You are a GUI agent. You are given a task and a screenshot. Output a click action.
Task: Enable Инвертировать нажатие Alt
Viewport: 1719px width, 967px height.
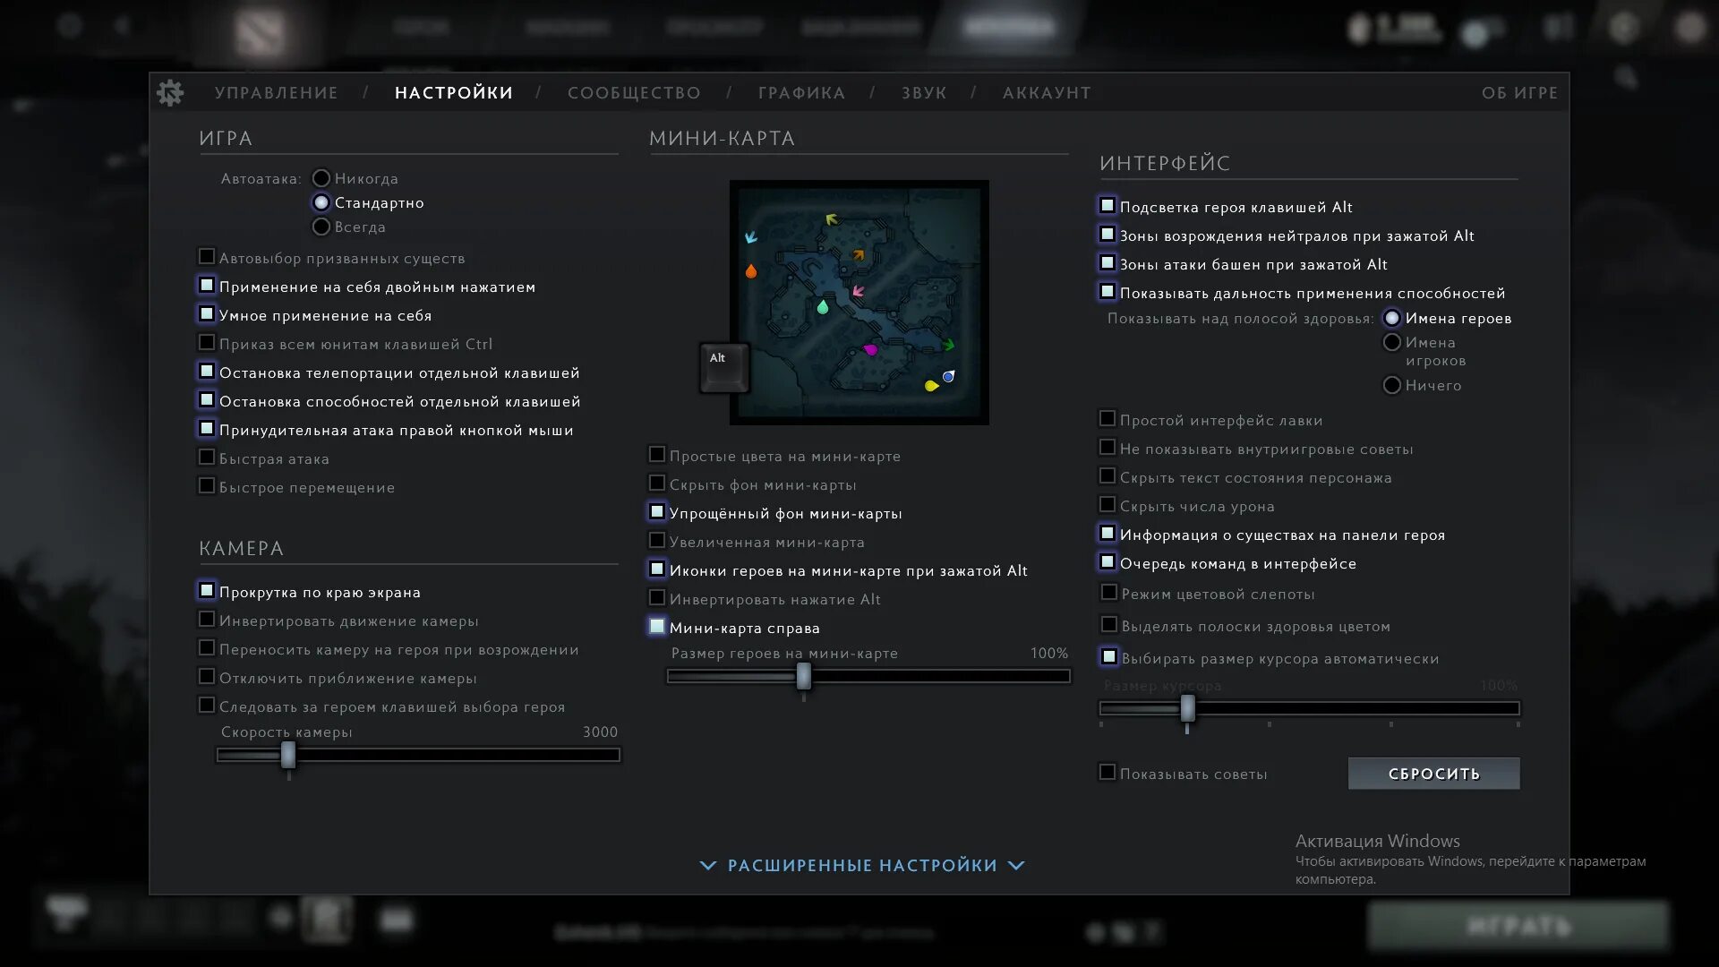pyautogui.click(x=657, y=598)
